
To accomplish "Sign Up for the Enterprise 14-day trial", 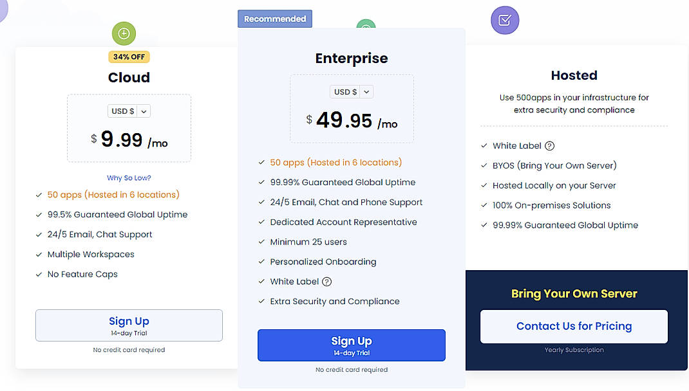I will click(x=352, y=345).
